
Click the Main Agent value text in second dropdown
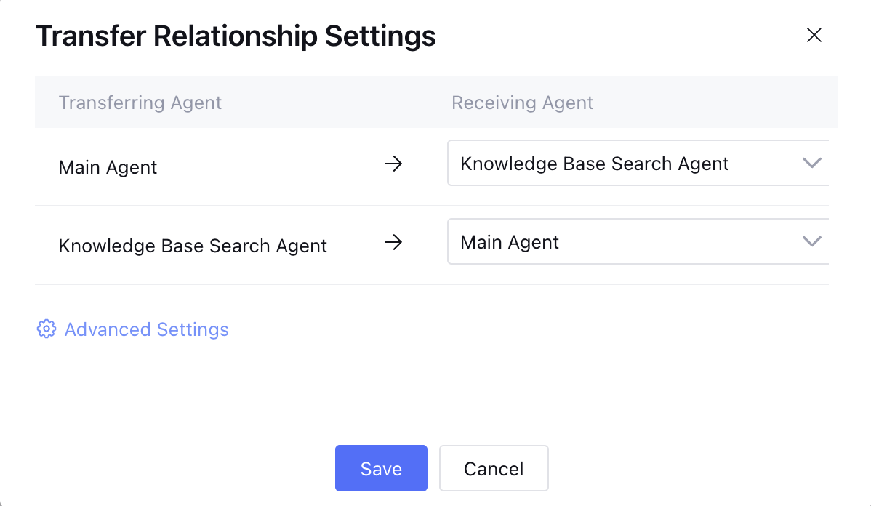(510, 242)
